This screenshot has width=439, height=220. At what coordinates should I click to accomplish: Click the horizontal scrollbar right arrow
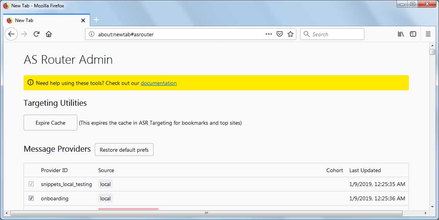tap(426, 213)
